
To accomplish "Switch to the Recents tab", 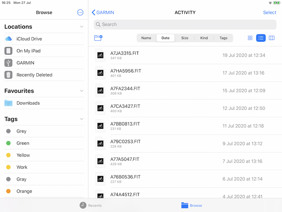I will (x=91, y=205).
